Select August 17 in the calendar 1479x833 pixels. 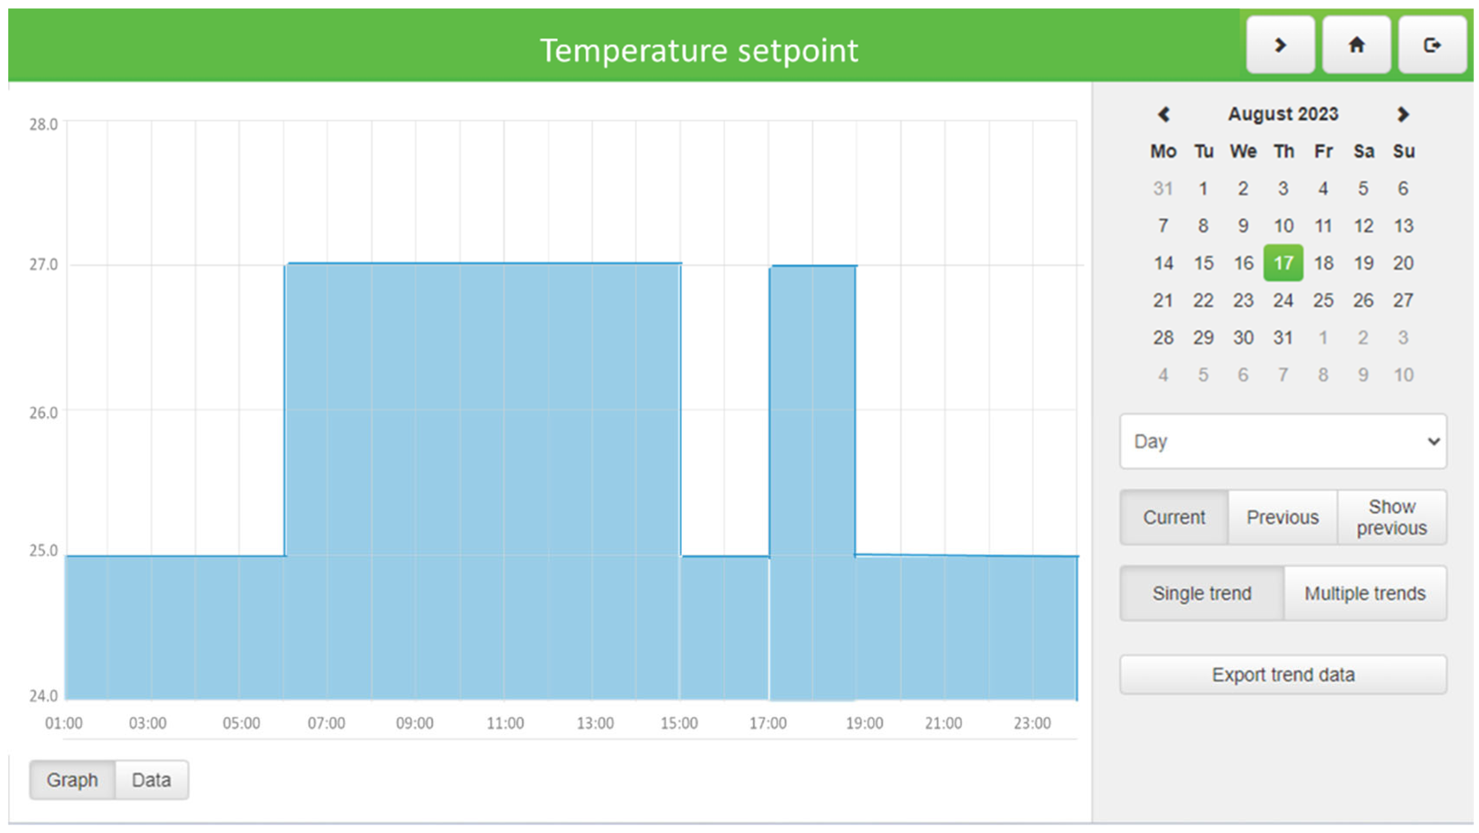coord(1283,263)
